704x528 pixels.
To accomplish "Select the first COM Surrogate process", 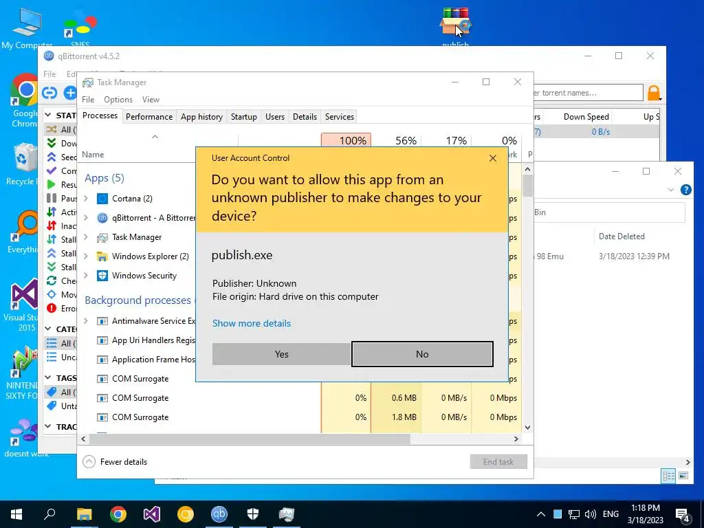I will [140, 379].
